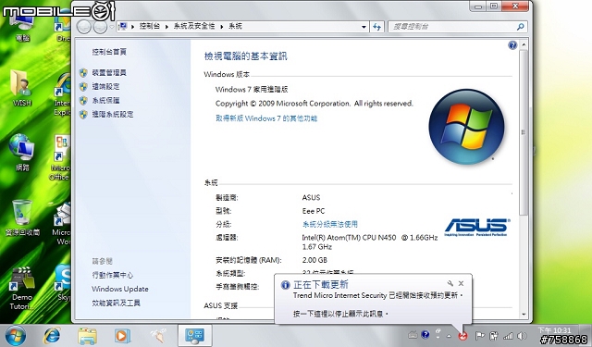
Task: Select 系統及安全性 in the breadcrumb
Action: [x=194, y=26]
